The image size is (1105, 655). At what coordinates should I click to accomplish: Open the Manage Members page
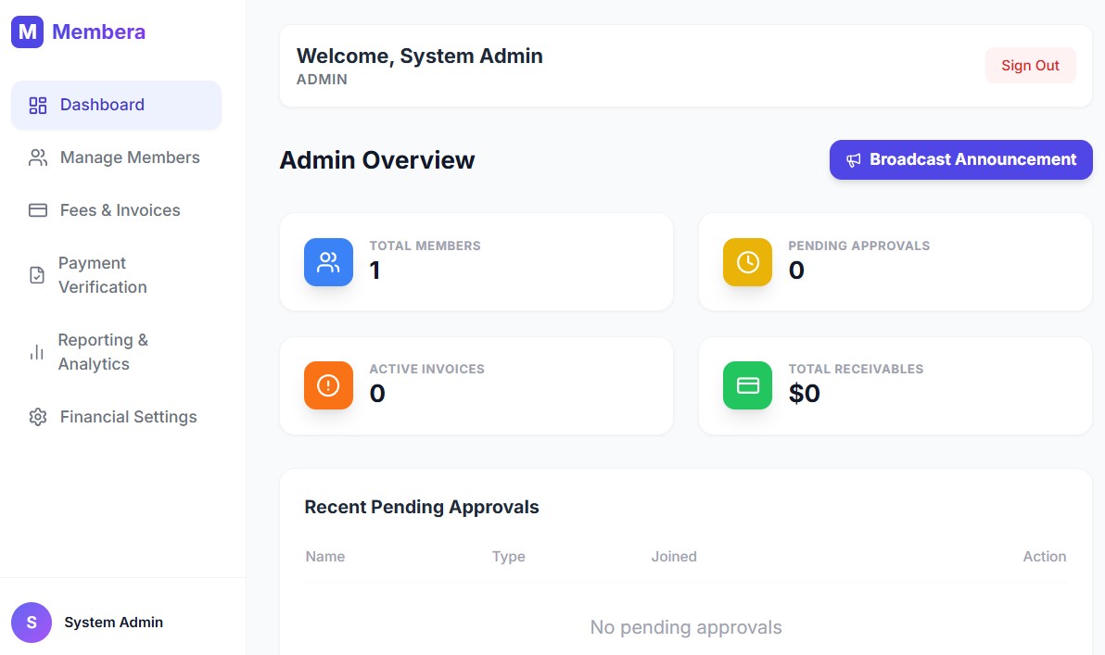[x=130, y=158]
